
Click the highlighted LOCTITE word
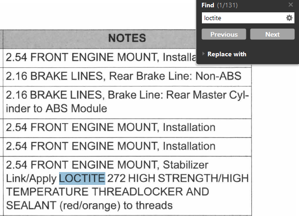(x=82, y=178)
